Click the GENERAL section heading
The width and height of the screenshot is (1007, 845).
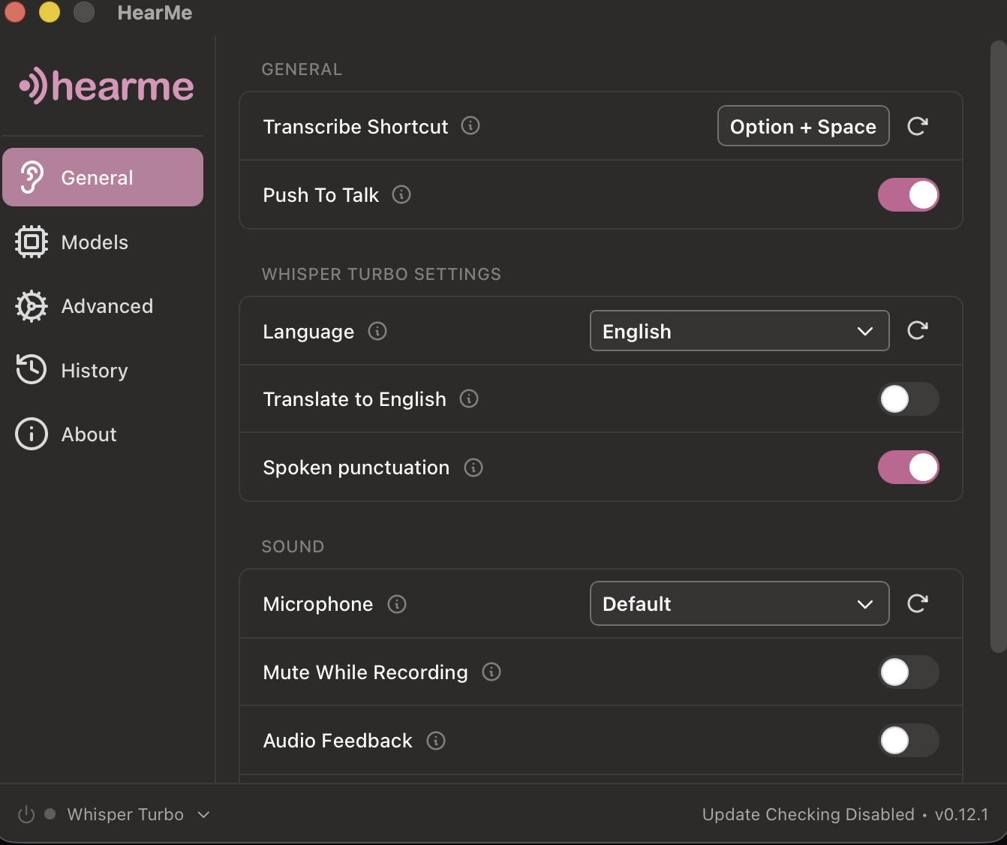click(x=302, y=69)
